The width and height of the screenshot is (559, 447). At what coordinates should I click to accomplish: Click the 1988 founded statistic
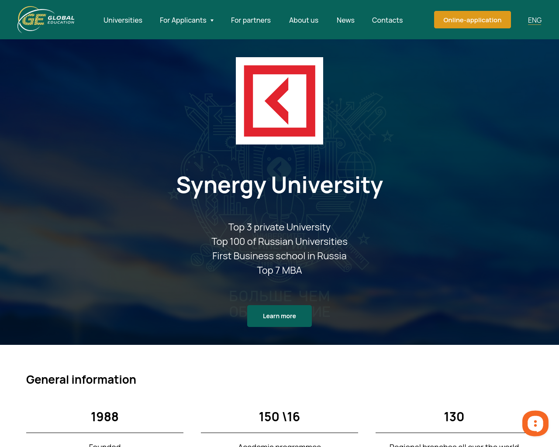105,417
